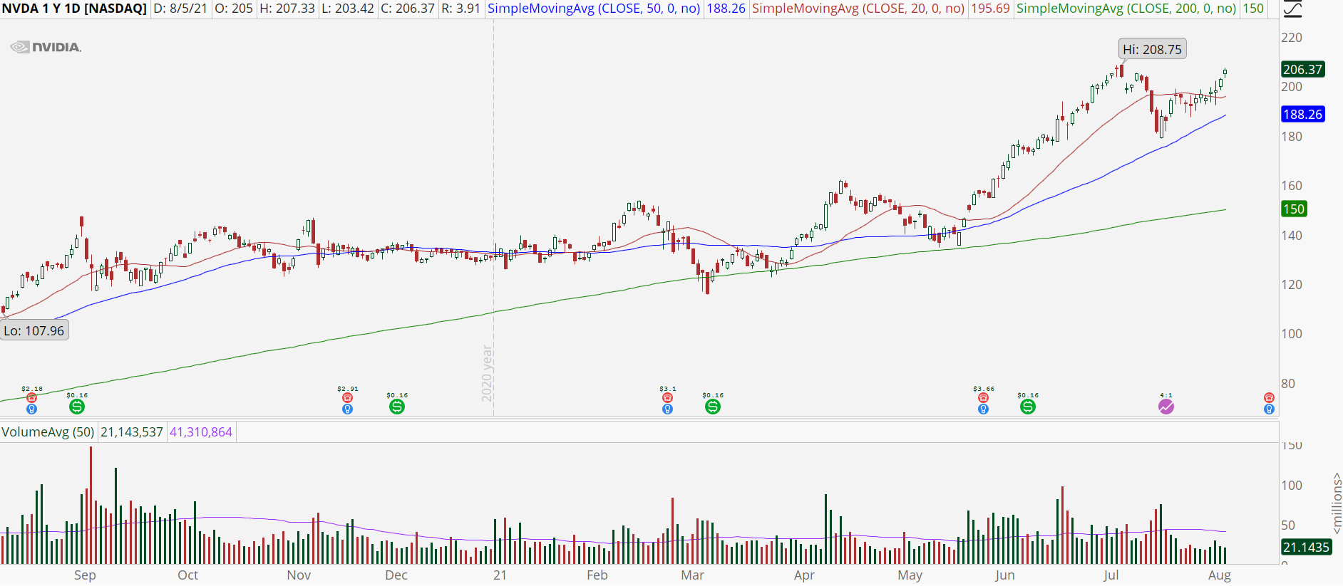Click the 195.69 moving average value in header
The height and width of the screenshot is (586, 1343).
click(x=990, y=9)
